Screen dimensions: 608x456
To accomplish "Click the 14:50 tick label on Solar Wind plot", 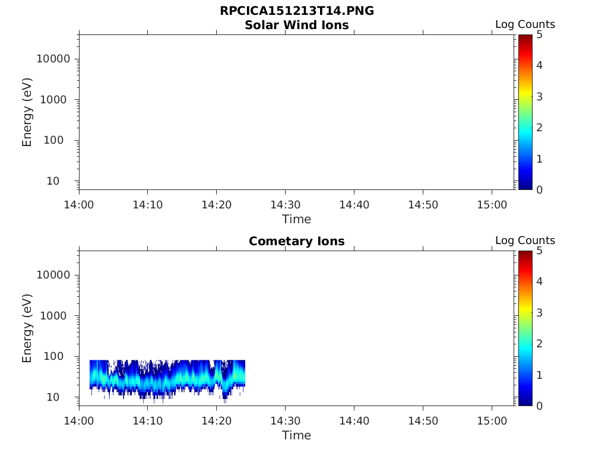I will click(423, 205).
